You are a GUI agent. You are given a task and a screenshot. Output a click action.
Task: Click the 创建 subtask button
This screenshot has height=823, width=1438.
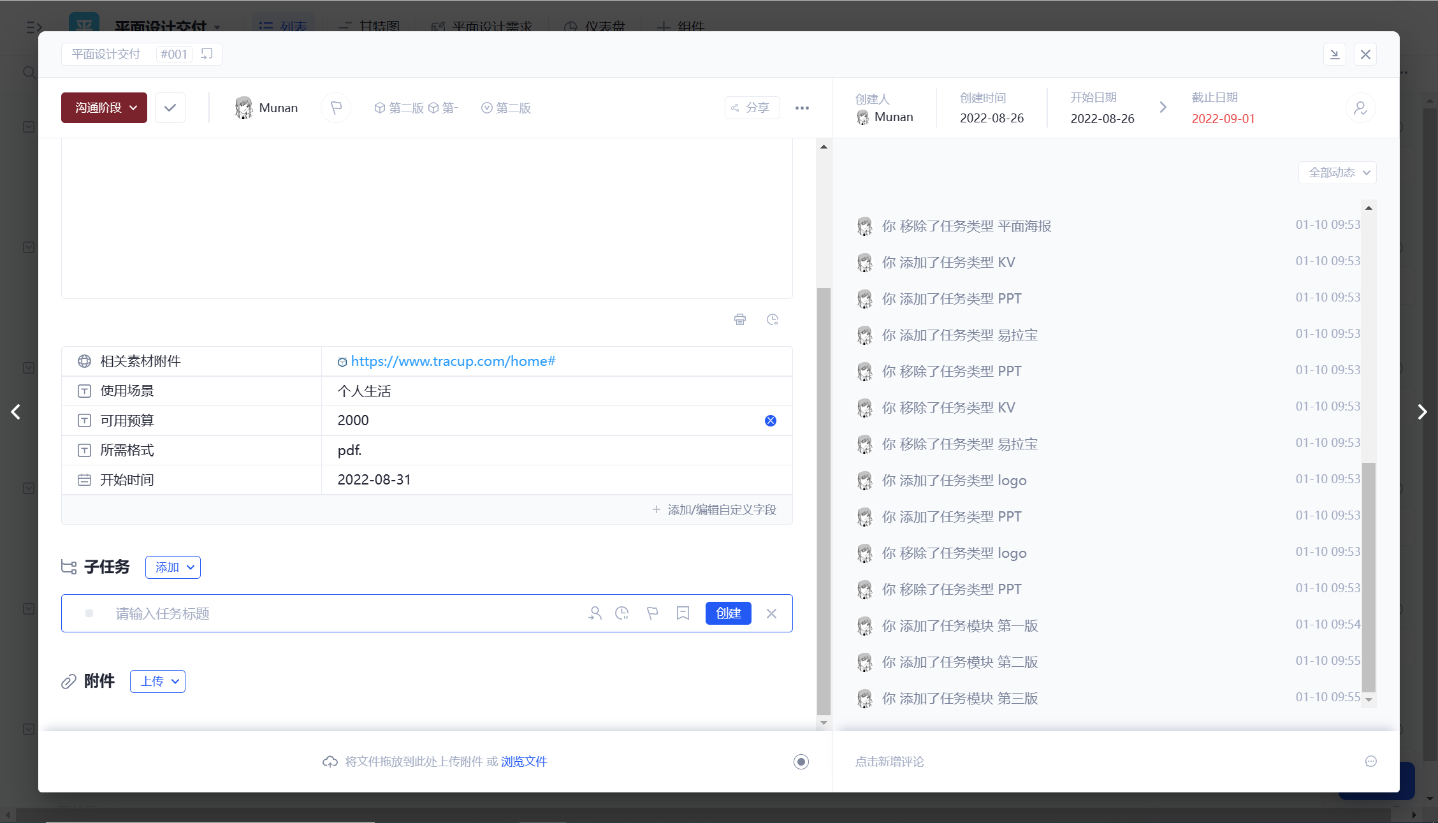728,613
